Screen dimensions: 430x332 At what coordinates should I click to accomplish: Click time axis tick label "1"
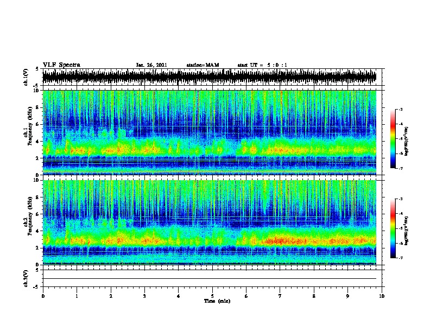77,296
